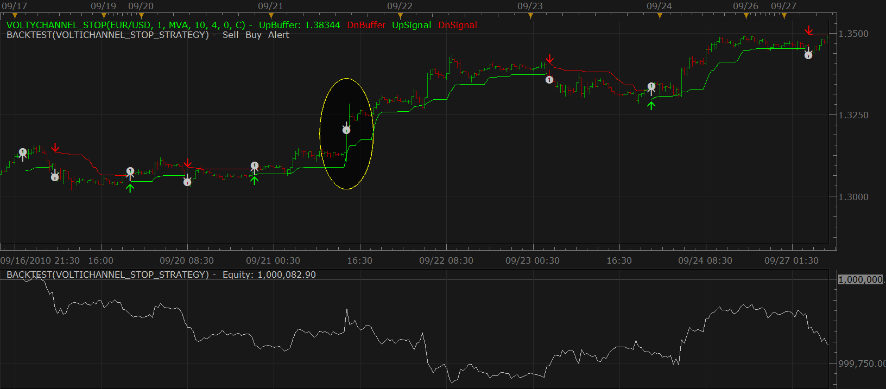Click the UpBuffer: 1.38344 legend value
The image size is (886, 389).
click(x=300, y=25)
